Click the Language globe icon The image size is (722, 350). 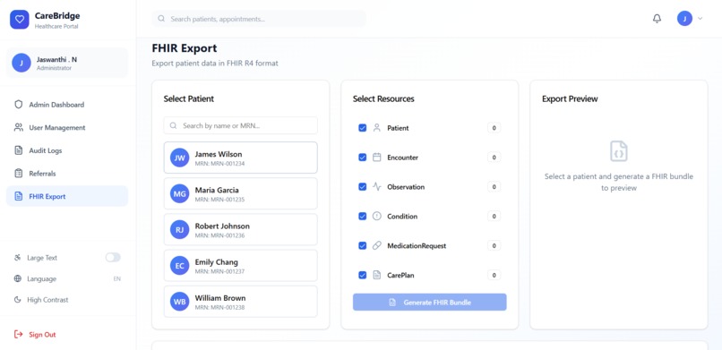click(x=18, y=278)
